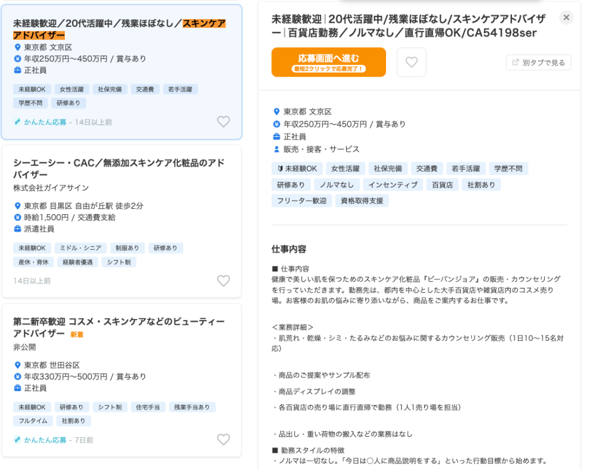Viewport: 609px width, 470px height.
Task: Click 応募画面へ進む apply button
Action: (328, 62)
